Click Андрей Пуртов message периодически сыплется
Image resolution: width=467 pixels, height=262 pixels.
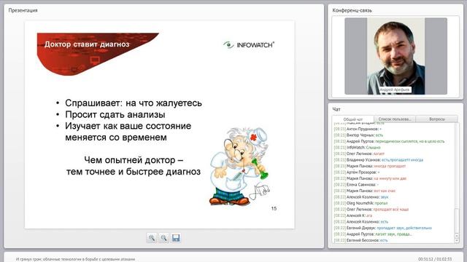[389, 141]
